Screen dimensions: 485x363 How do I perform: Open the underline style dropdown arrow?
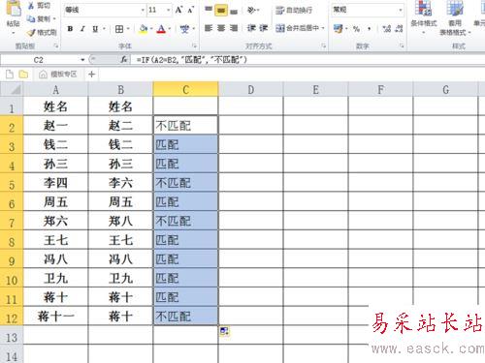[104, 29]
